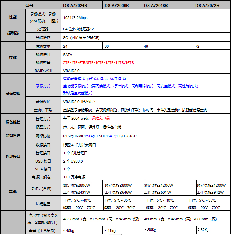This screenshot has width=231, height=235.
Task: Click the 声,光,页面,保养灯 value
Action: click(x=92, y=127)
